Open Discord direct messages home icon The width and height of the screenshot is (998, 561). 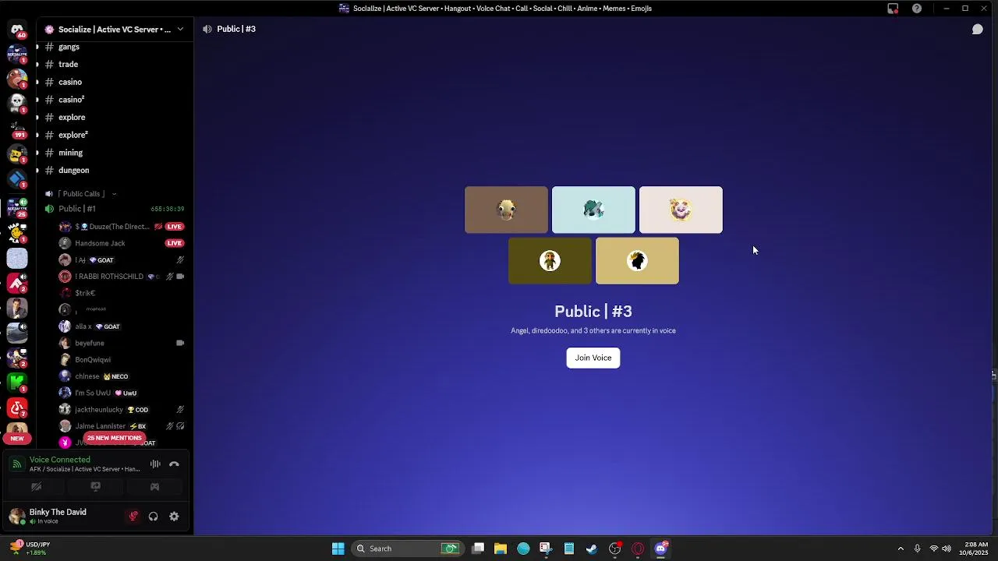click(17, 30)
